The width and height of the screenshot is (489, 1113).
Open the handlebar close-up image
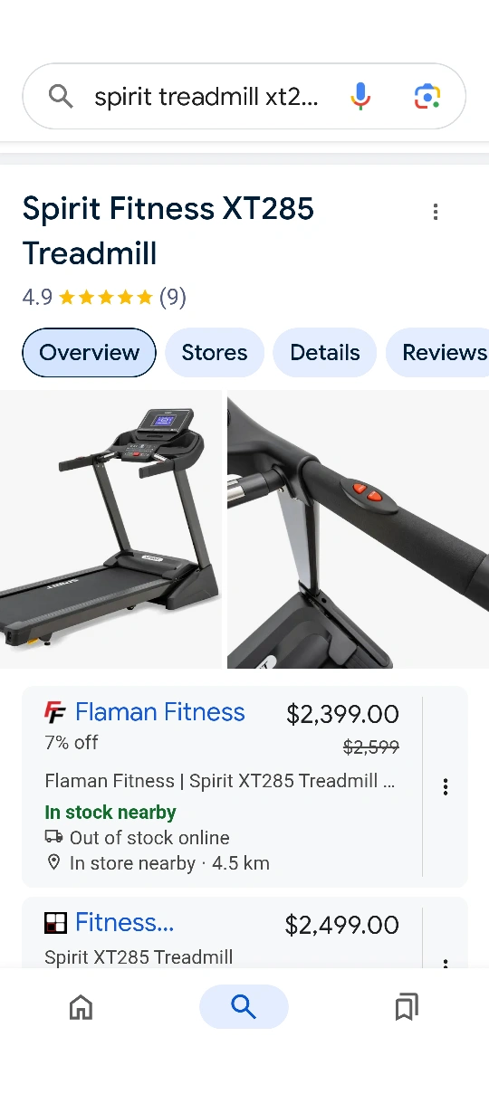358,529
